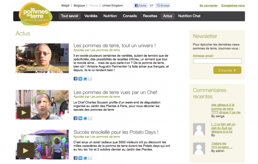Open the Variétés menu item
The image size is (258, 164).
point(91,16)
